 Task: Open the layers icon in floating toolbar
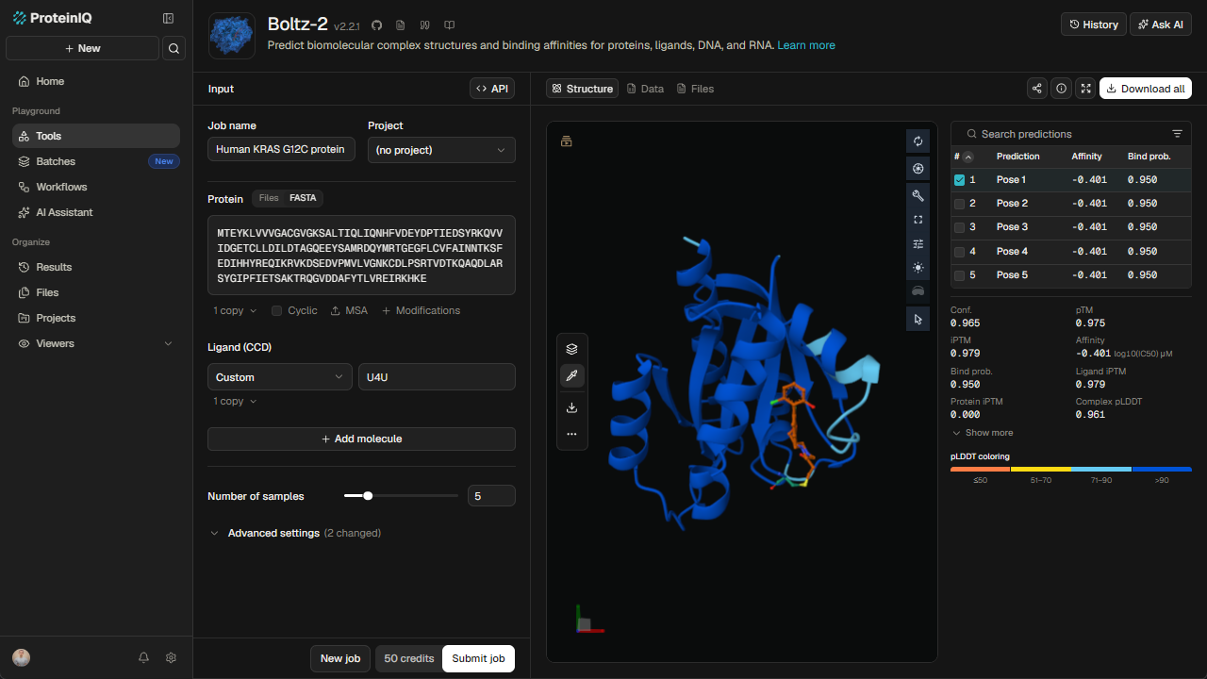tap(571, 349)
